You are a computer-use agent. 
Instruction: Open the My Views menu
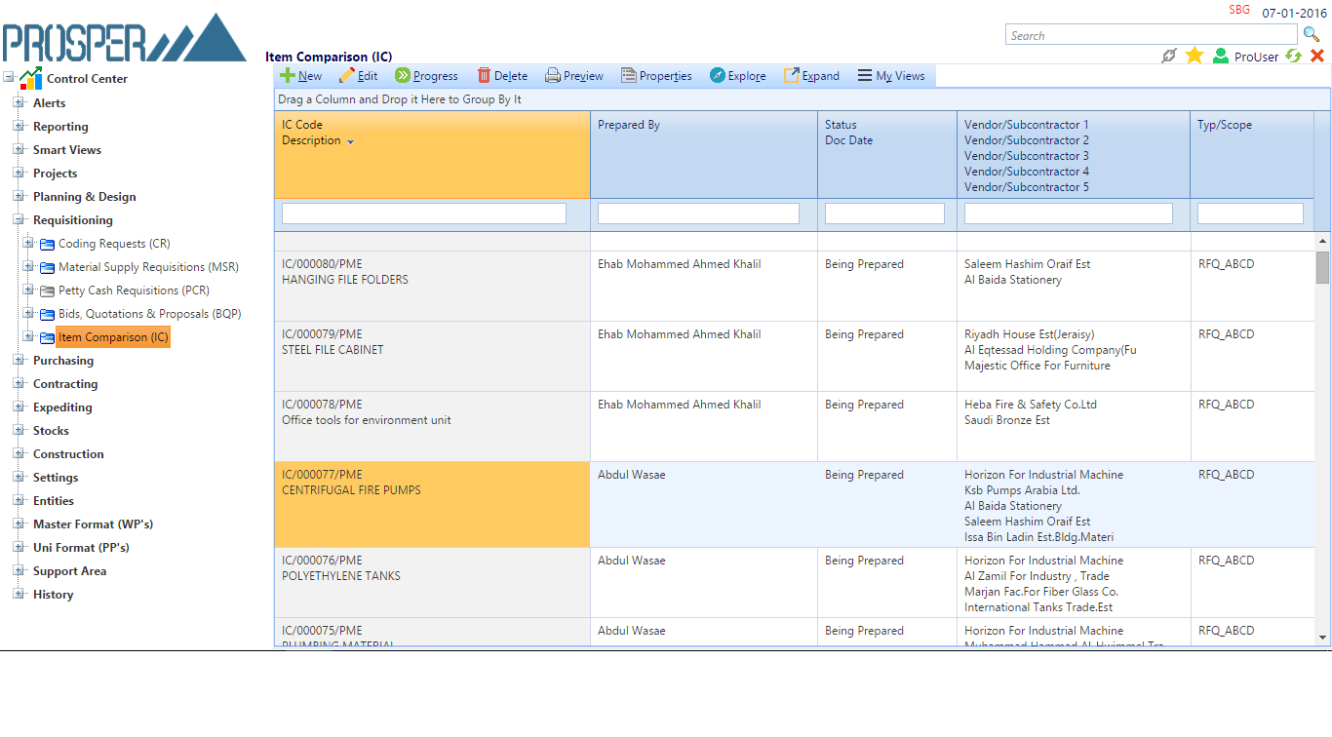click(891, 76)
